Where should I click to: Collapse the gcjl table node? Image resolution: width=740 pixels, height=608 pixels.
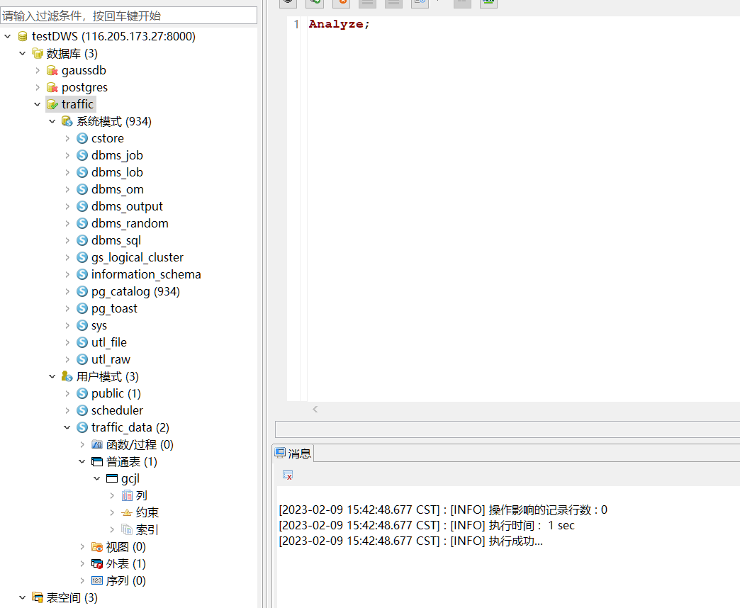coord(96,478)
